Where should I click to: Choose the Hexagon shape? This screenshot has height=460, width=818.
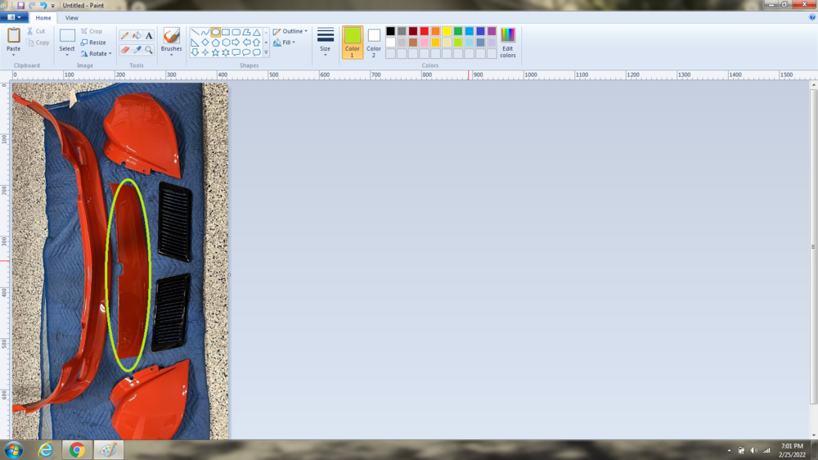click(x=226, y=43)
